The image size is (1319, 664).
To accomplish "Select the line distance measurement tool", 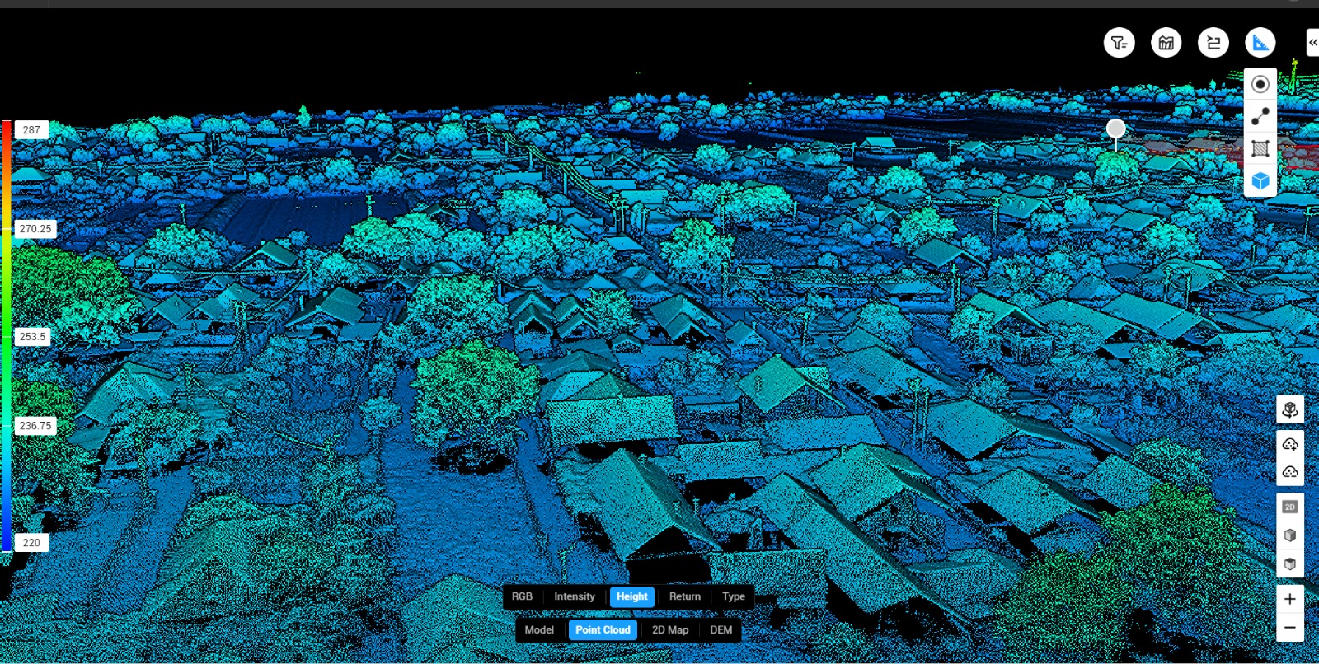I will [x=1260, y=117].
